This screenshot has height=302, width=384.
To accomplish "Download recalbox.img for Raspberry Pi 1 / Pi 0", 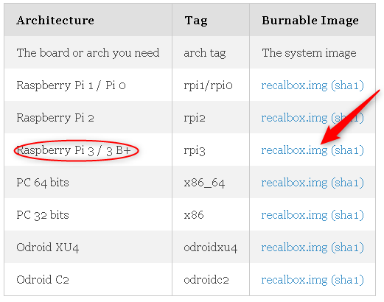I will 294,85.
